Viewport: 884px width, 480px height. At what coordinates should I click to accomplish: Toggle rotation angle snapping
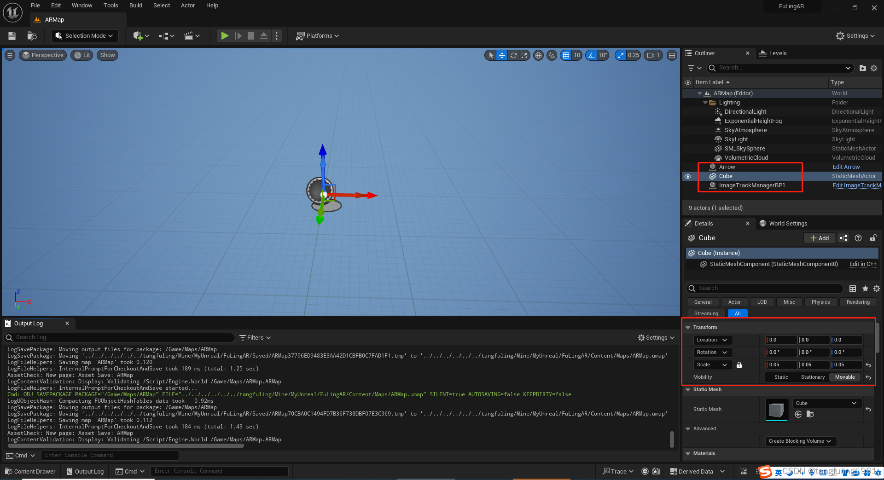591,55
